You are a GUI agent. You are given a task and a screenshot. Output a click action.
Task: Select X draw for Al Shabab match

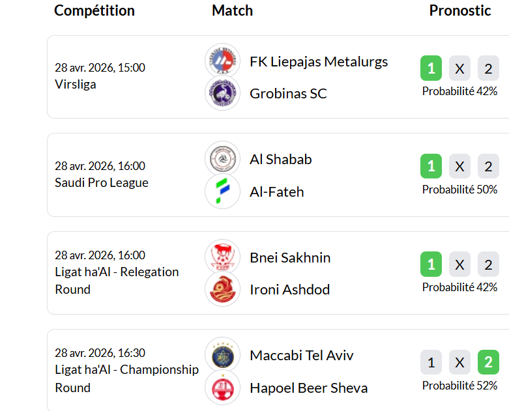click(x=459, y=166)
